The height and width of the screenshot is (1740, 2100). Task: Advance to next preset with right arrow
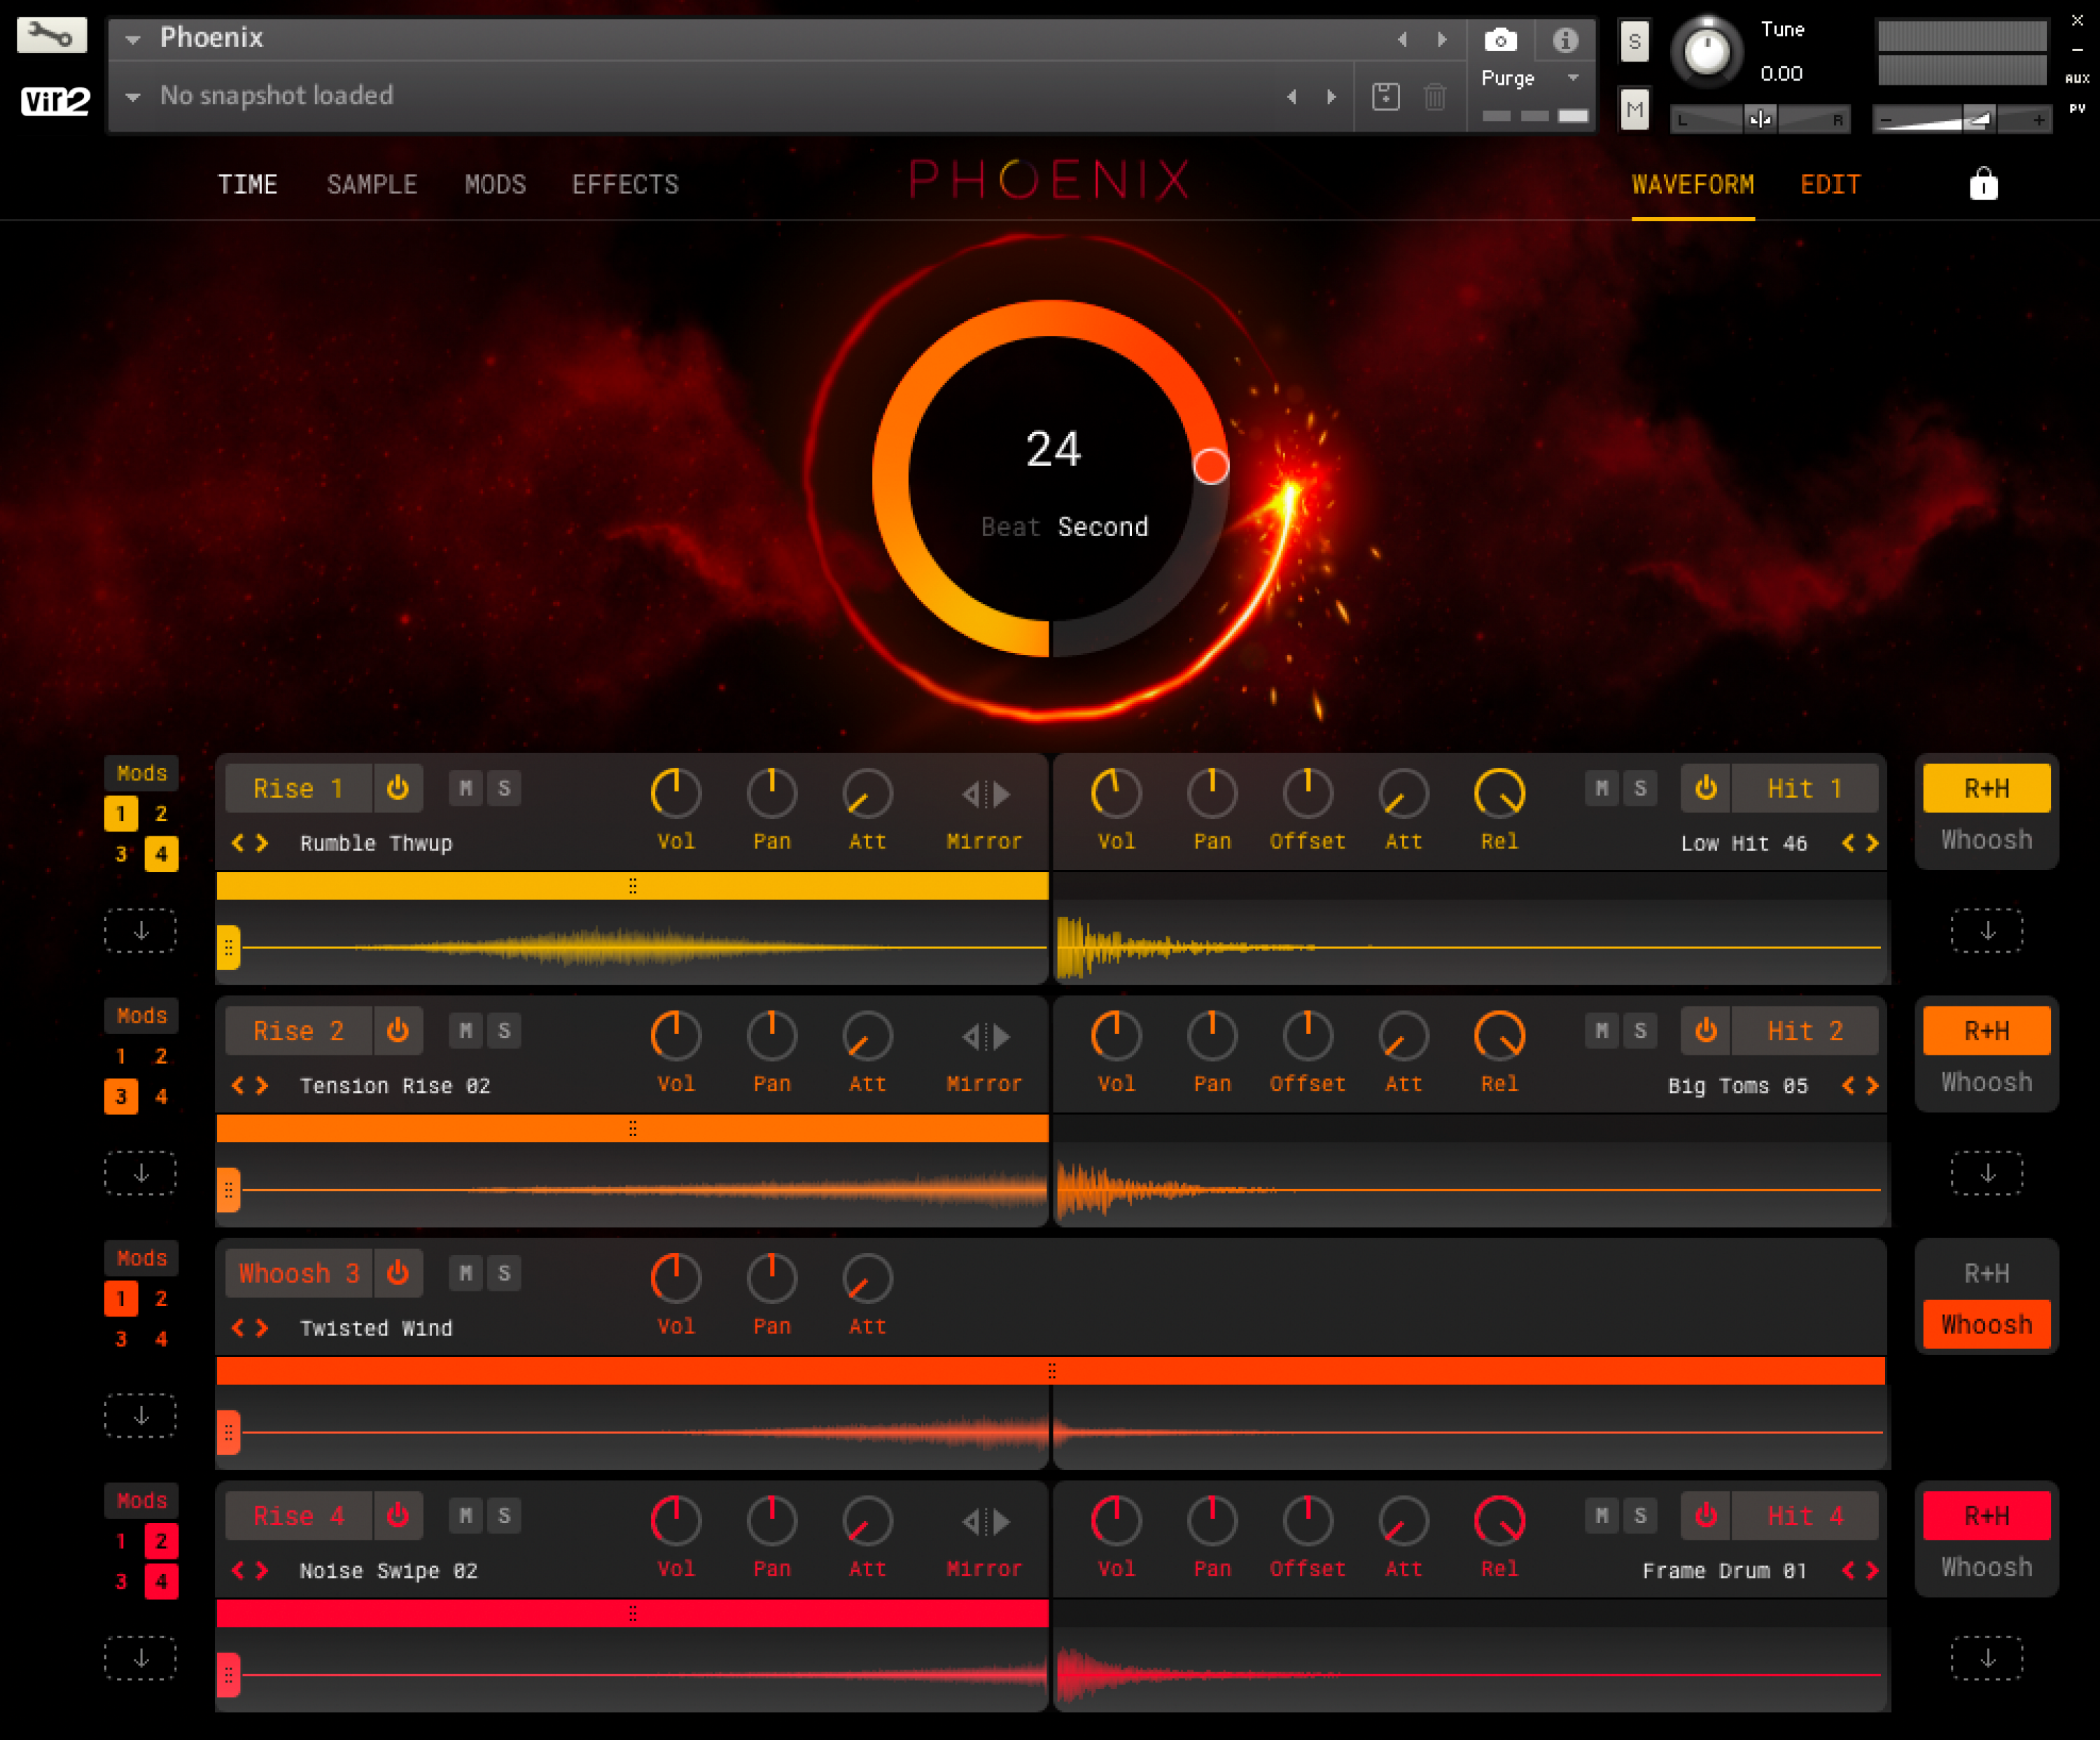1441,38
